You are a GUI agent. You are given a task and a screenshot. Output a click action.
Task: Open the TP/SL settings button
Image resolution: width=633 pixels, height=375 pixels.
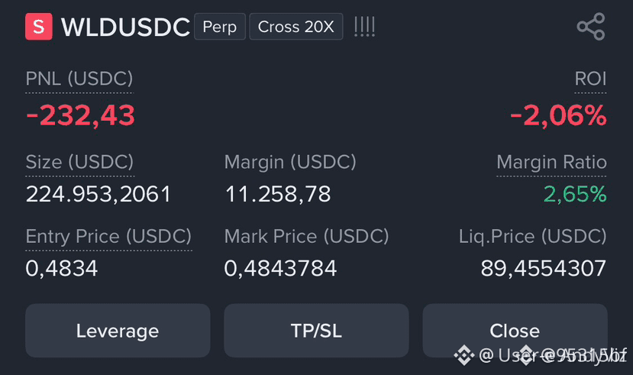tap(316, 331)
